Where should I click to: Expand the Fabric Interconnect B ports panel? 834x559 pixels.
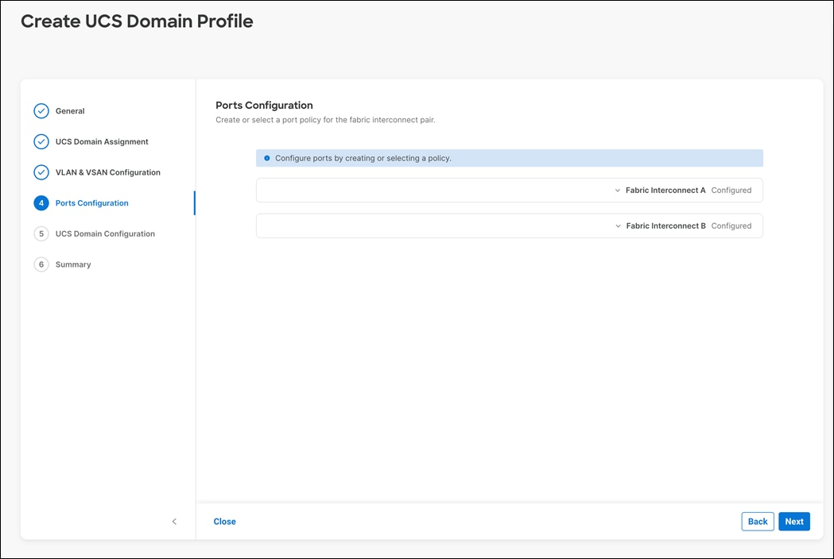[x=618, y=226]
